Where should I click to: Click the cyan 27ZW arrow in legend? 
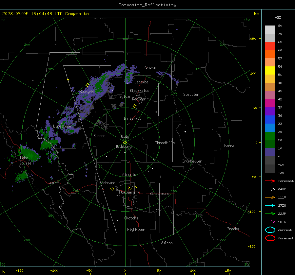270,206
